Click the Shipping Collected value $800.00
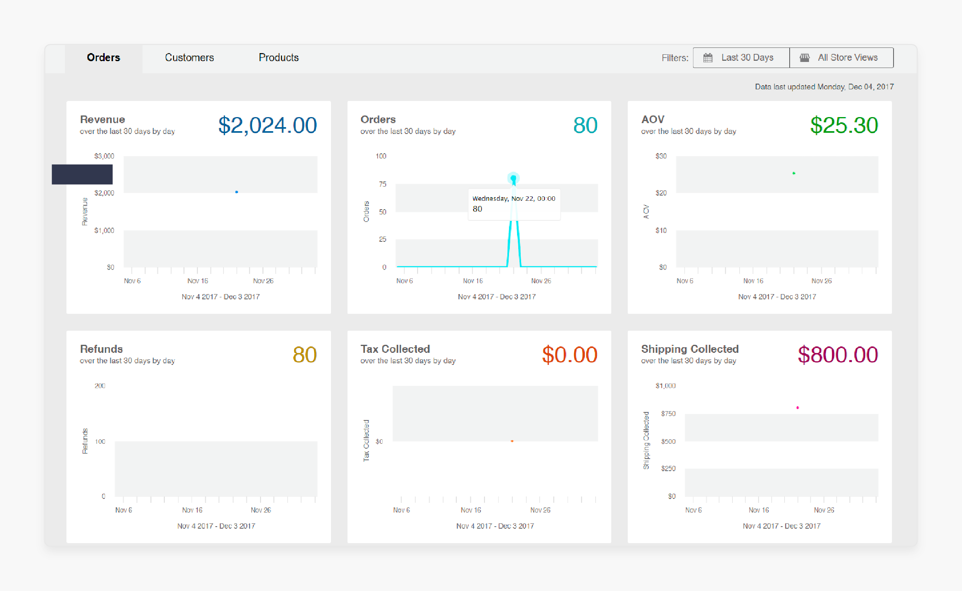Screen dimensions: 962x591 pos(838,354)
